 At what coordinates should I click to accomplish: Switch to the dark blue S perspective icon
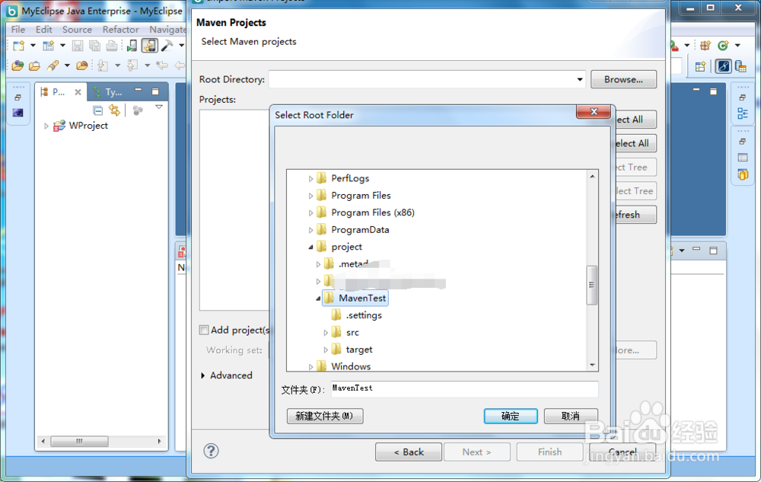[723, 66]
